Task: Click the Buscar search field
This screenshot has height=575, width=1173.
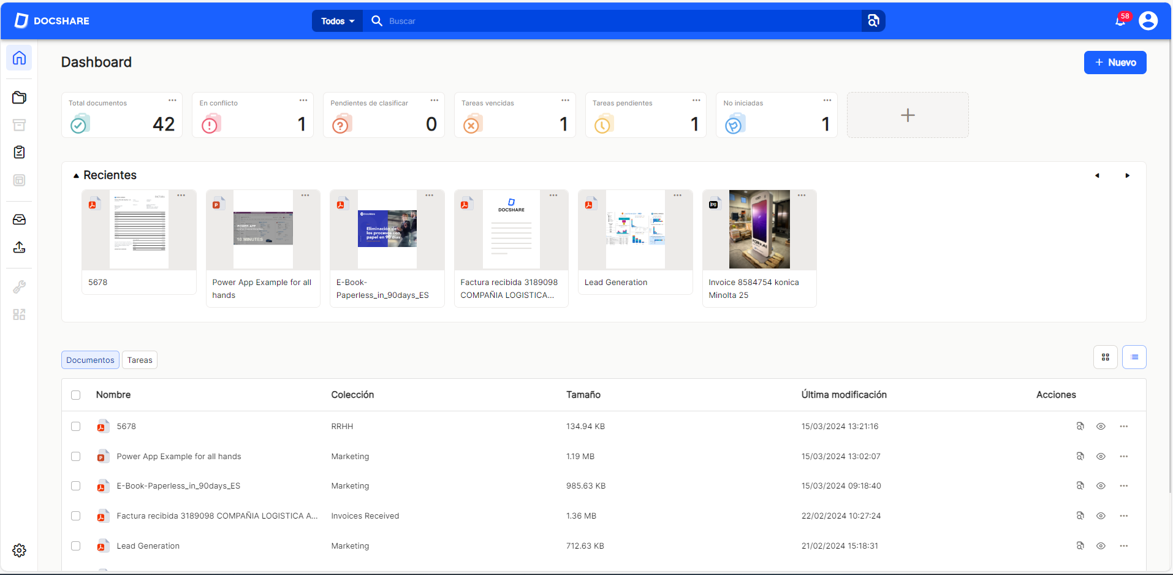Action: [x=613, y=21]
